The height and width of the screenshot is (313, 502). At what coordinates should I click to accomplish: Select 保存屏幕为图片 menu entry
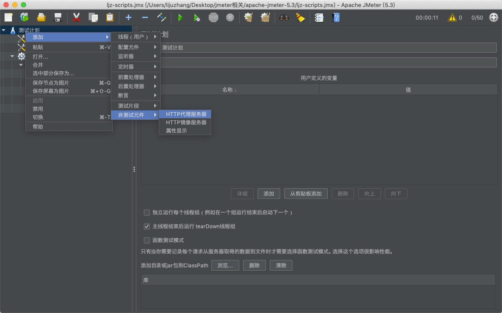pyautogui.click(x=69, y=91)
